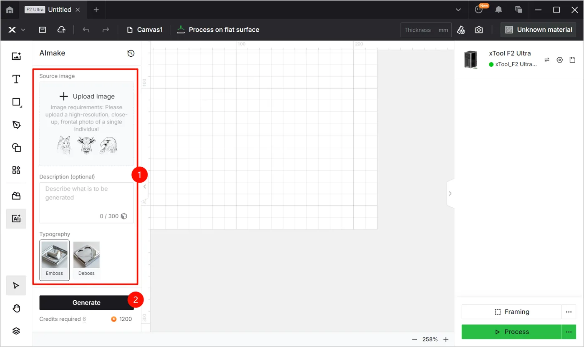Add a new project tab
This screenshot has width=584, height=347.
[x=96, y=10]
